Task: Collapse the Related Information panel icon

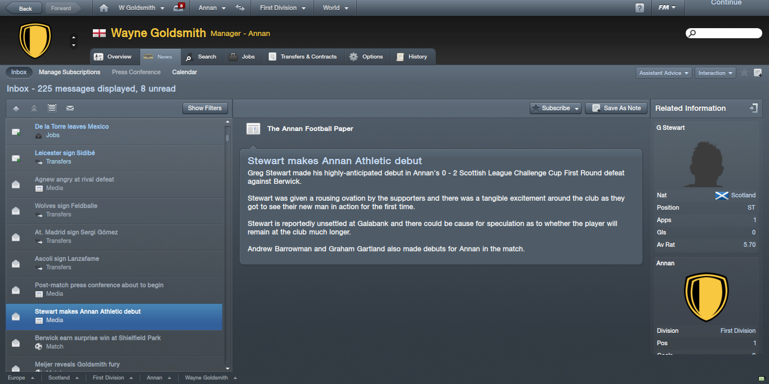Action: coord(754,108)
